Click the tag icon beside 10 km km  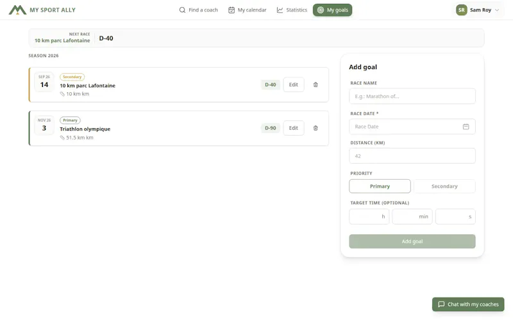(x=62, y=94)
